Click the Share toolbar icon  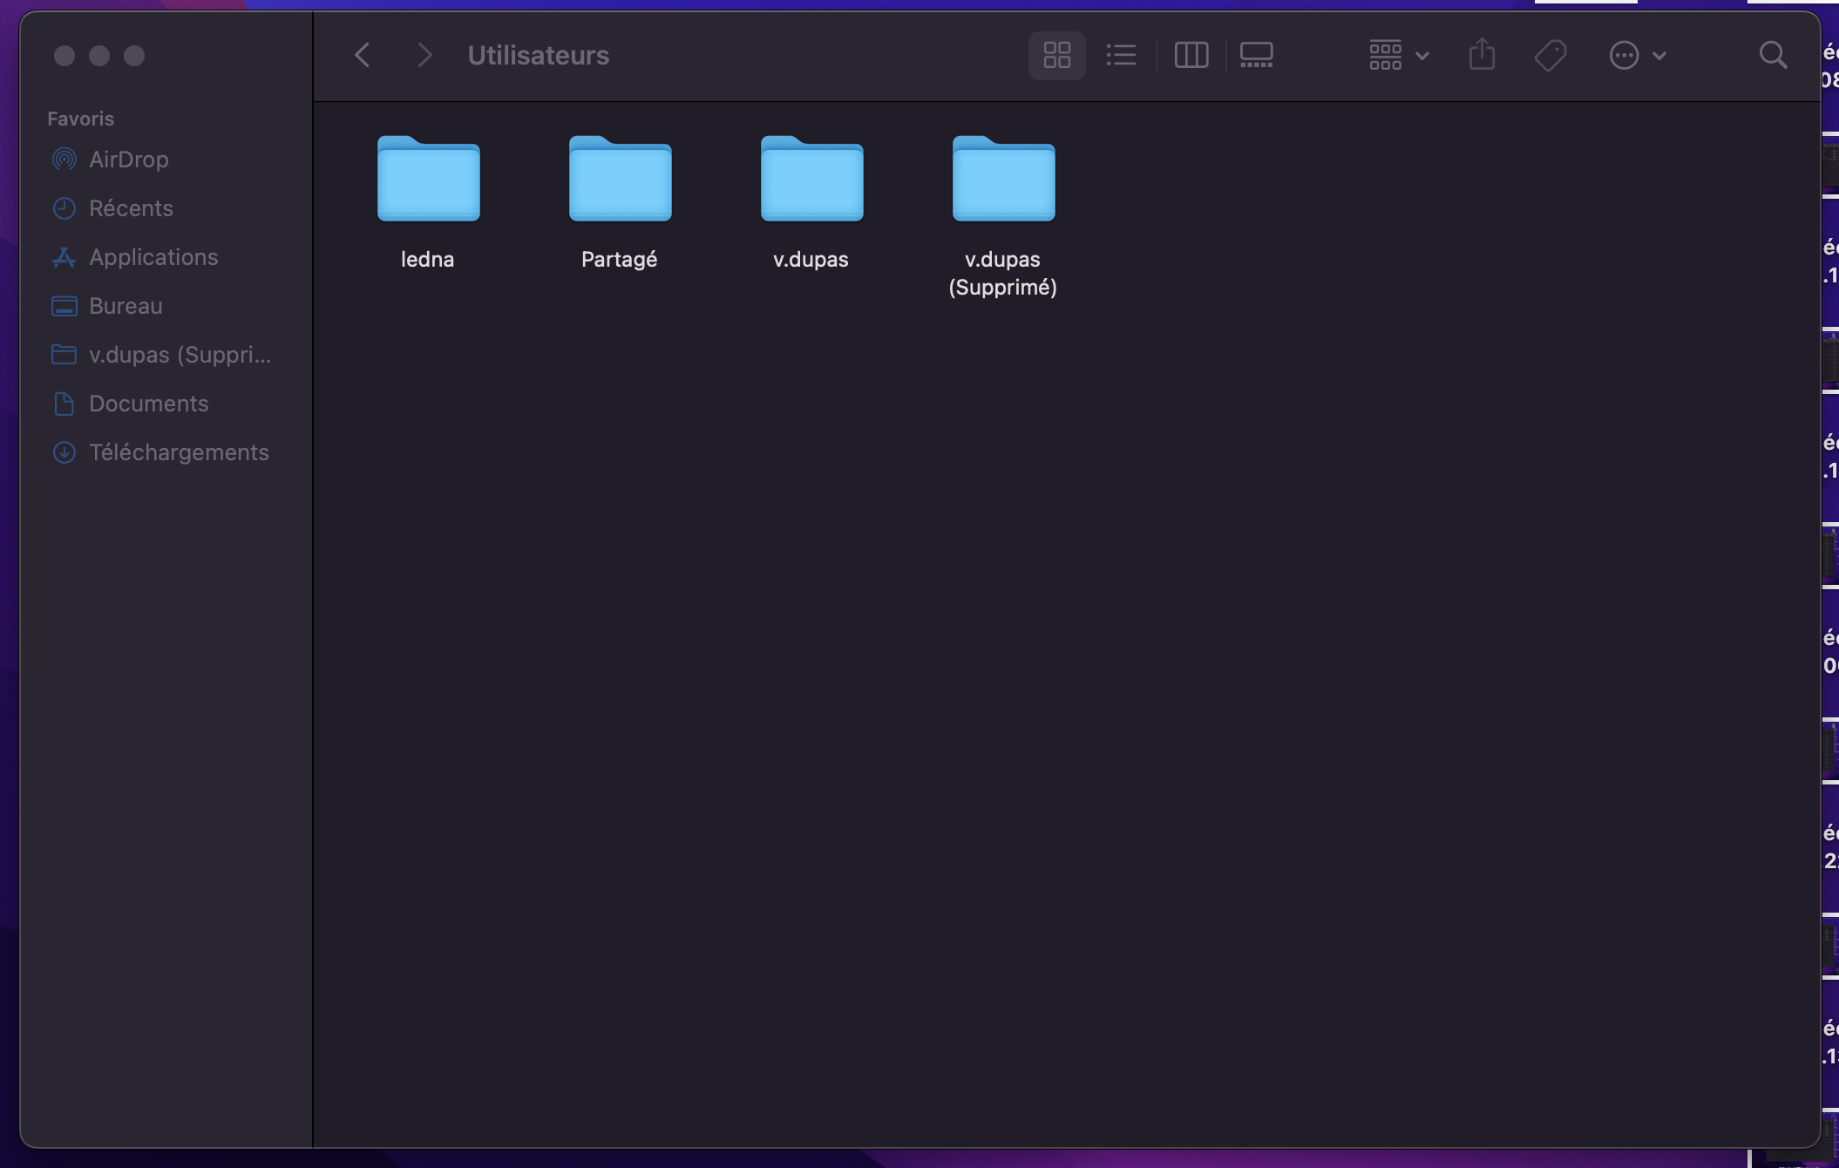[x=1482, y=56]
